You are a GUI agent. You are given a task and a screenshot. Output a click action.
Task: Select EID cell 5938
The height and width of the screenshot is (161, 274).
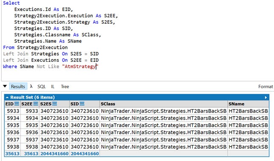click(x=13, y=147)
